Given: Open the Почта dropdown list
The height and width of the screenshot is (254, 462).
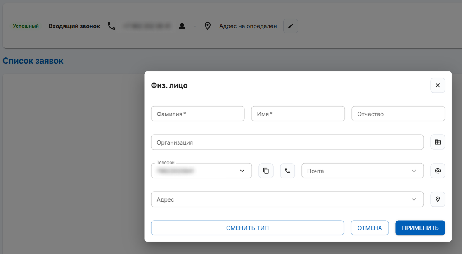Looking at the screenshot, I should (414, 171).
